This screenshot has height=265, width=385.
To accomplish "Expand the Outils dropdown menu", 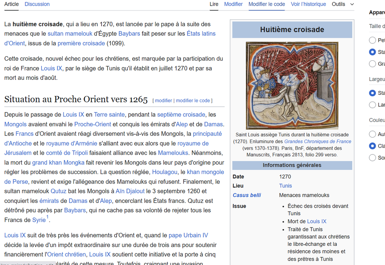I will [343, 4].
